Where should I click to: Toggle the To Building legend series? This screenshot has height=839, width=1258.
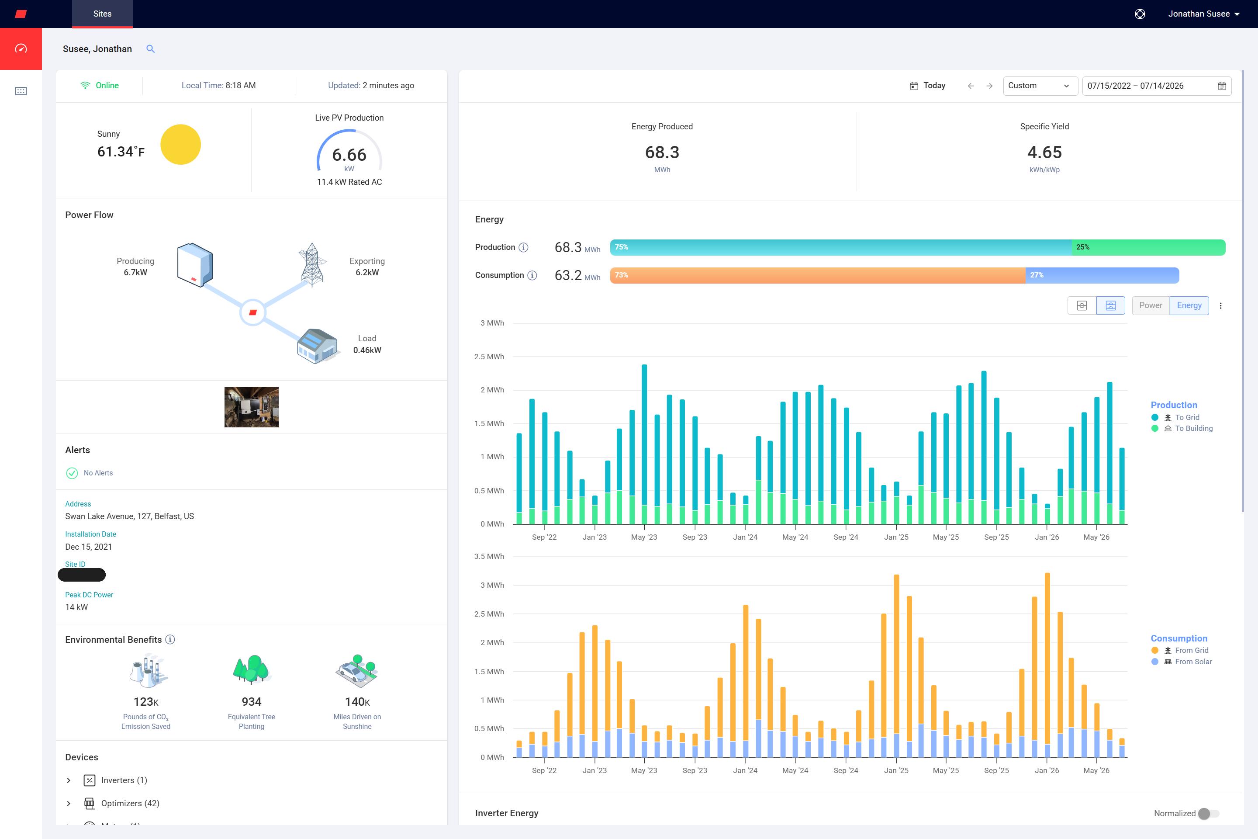pyautogui.click(x=1182, y=429)
